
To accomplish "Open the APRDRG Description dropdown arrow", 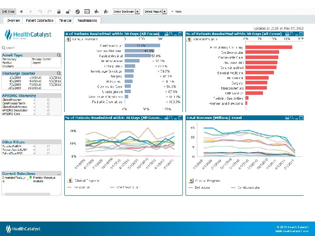I will (x=34, y=111).
